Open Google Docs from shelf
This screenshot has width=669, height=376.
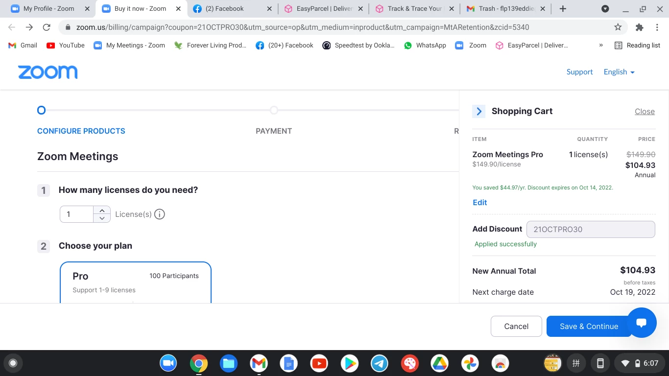pos(289,363)
